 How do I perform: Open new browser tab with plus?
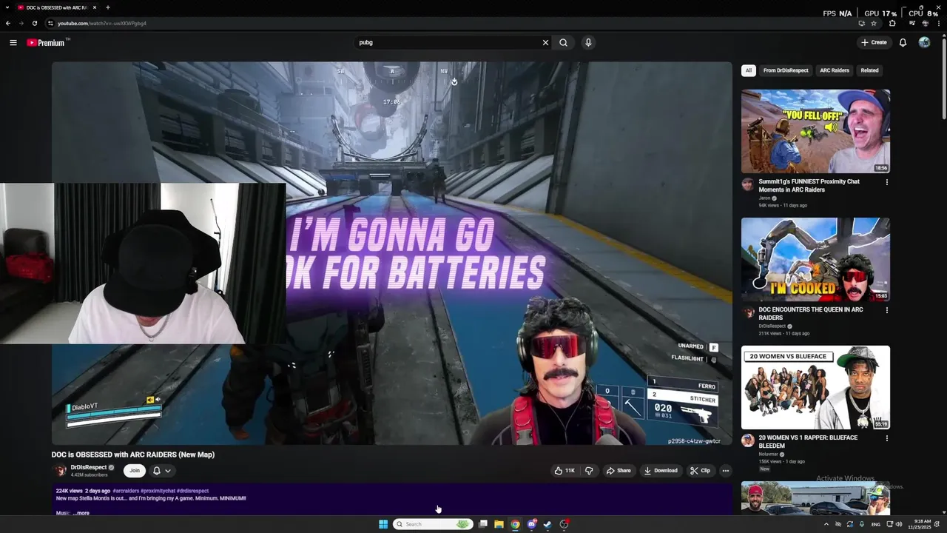click(108, 7)
